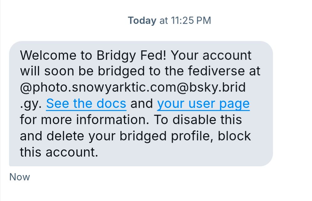Click "Your account" in the first line
312x201 pixels.
pos(211,56)
